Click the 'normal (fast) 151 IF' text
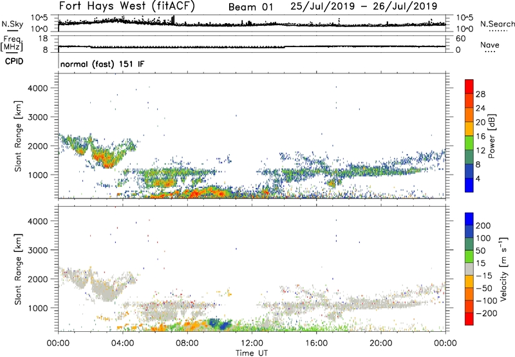The height and width of the screenshot is (357, 515). (102, 64)
